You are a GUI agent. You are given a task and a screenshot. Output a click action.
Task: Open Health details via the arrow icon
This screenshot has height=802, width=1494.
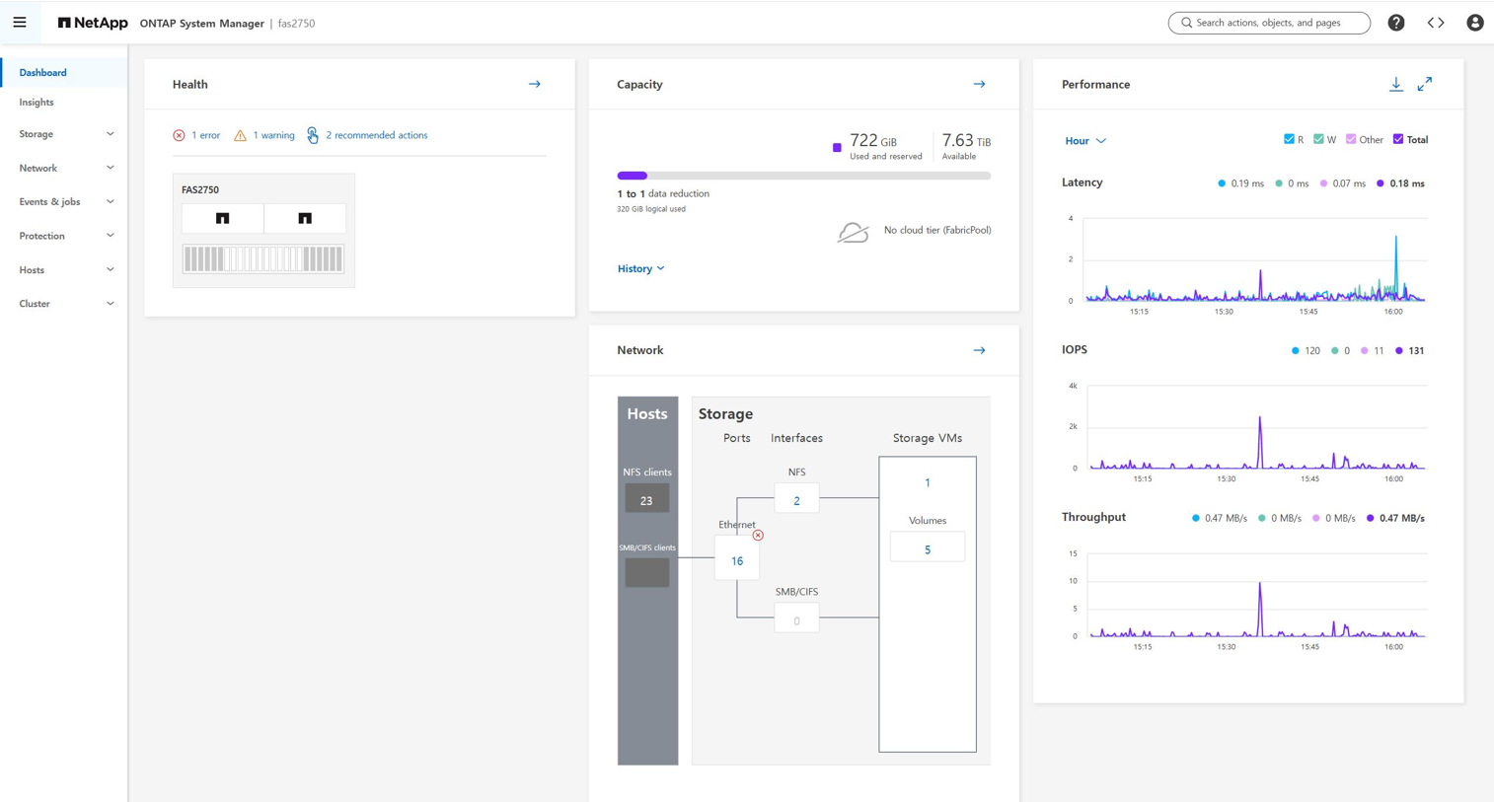tap(535, 85)
